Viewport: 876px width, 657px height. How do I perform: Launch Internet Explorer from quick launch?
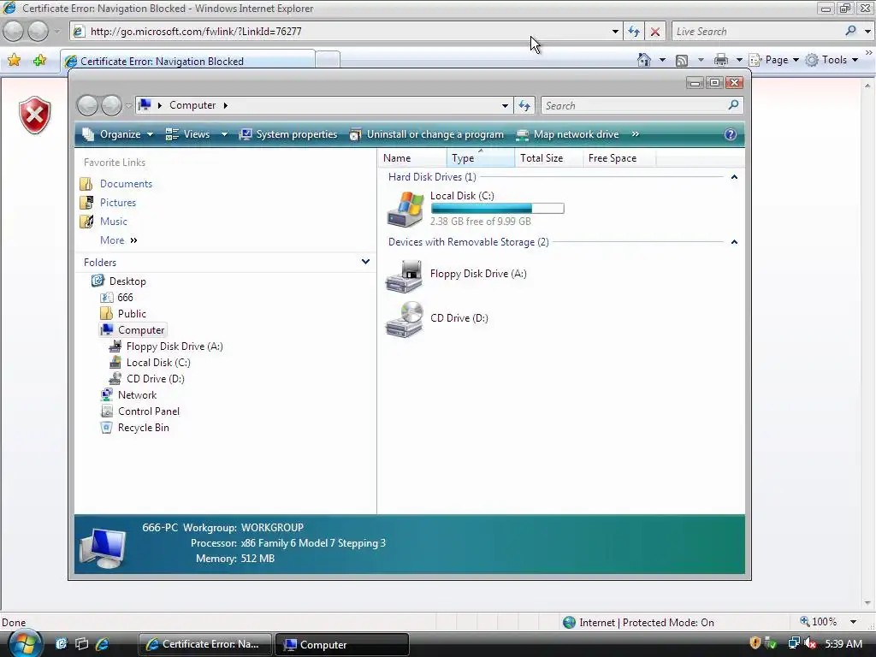[x=103, y=643]
